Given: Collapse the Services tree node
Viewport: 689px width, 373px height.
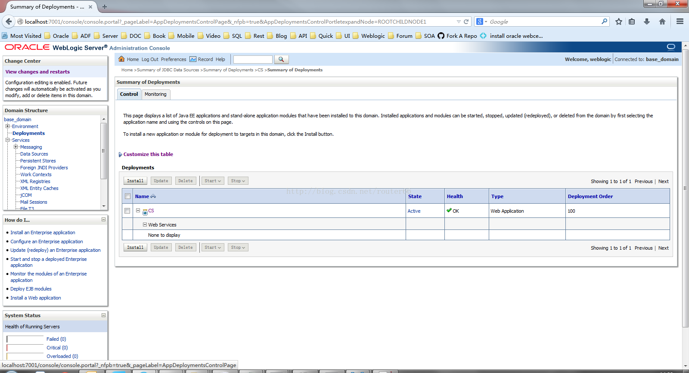Looking at the screenshot, I should click(x=7, y=140).
